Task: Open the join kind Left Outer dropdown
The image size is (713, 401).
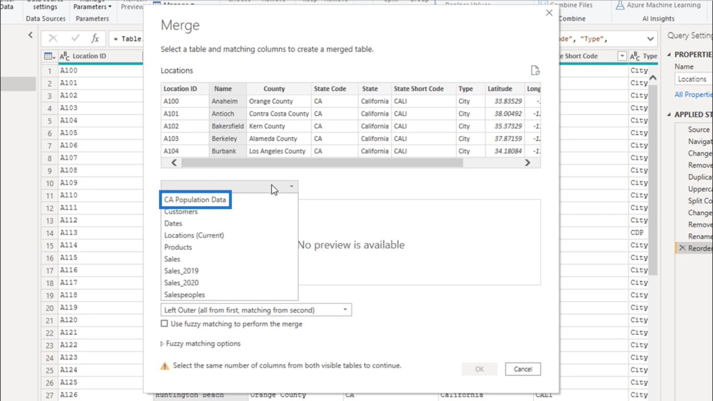Action: click(256, 310)
